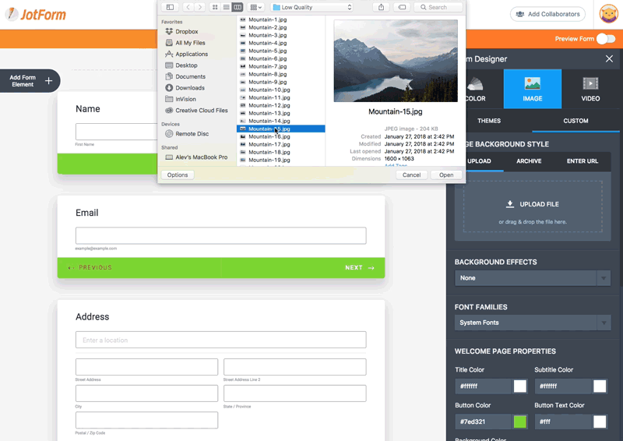Click the user avatar icon
Image resolution: width=623 pixels, height=441 pixels.
click(608, 14)
